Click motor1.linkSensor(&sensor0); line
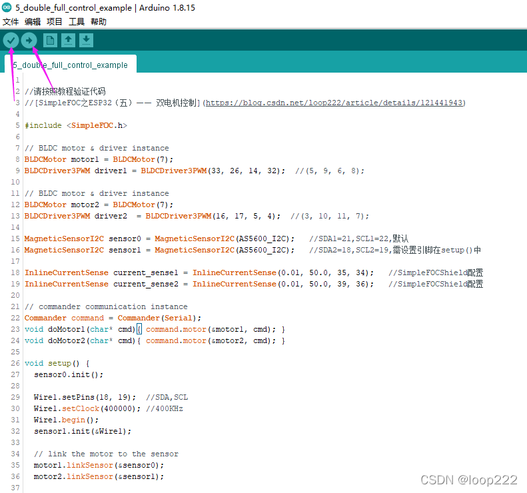The height and width of the screenshot is (493, 527). coord(99,465)
